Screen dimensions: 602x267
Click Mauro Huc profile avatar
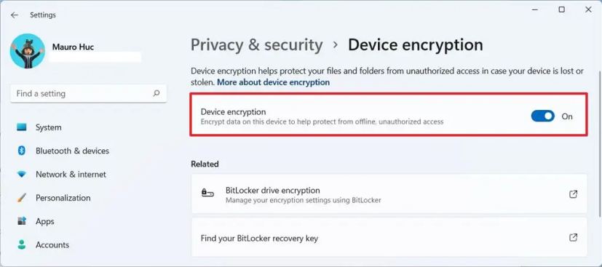pyautogui.click(x=27, y=51)
